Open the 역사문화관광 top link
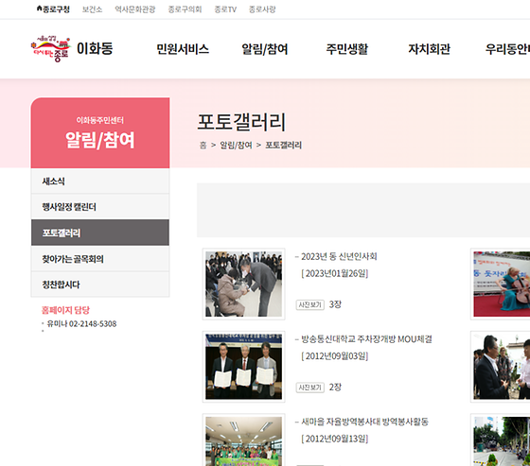Screen dimensions: 530x466 tap(134, 9)
